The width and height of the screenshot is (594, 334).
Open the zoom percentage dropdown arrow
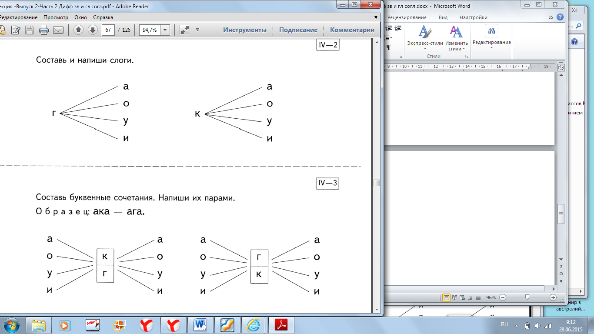click(165, 30)
